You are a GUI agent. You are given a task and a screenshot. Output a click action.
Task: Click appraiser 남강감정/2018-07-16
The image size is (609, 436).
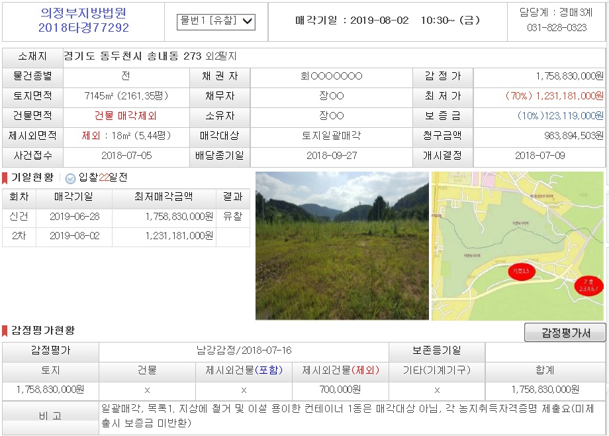pyautogui.click(x=244, y=351)
